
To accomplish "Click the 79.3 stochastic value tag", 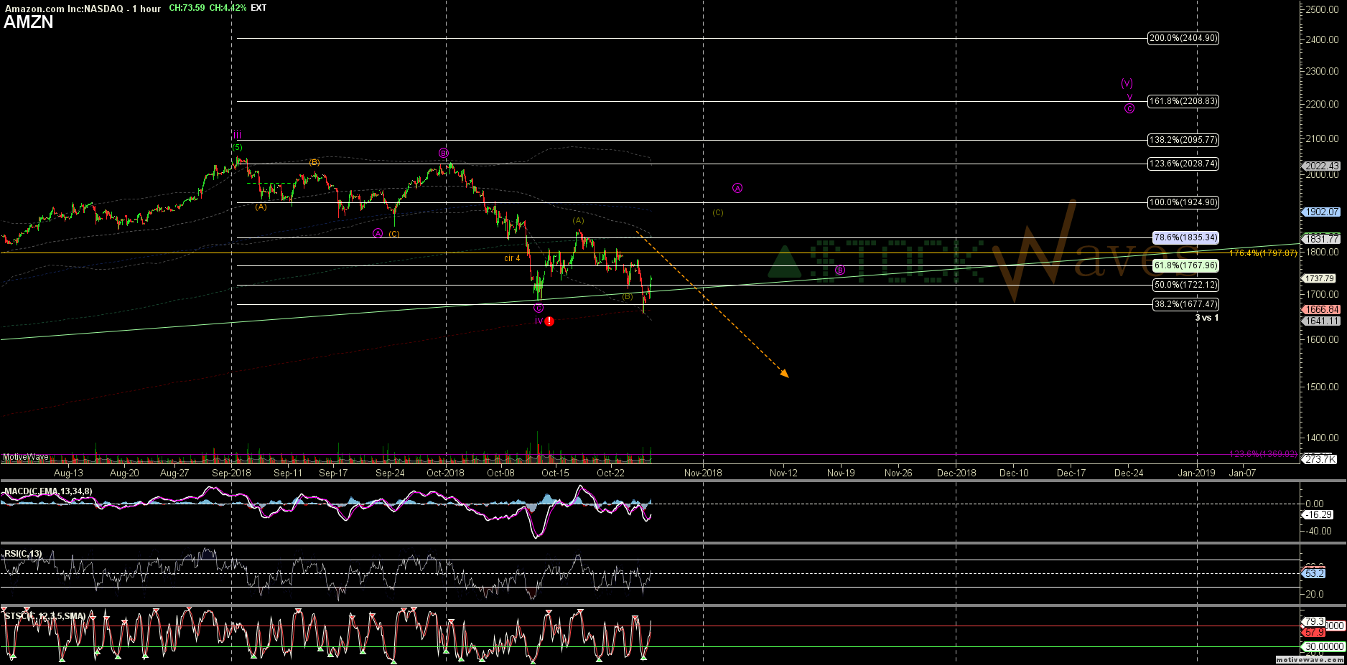I will pos(1315,622).
